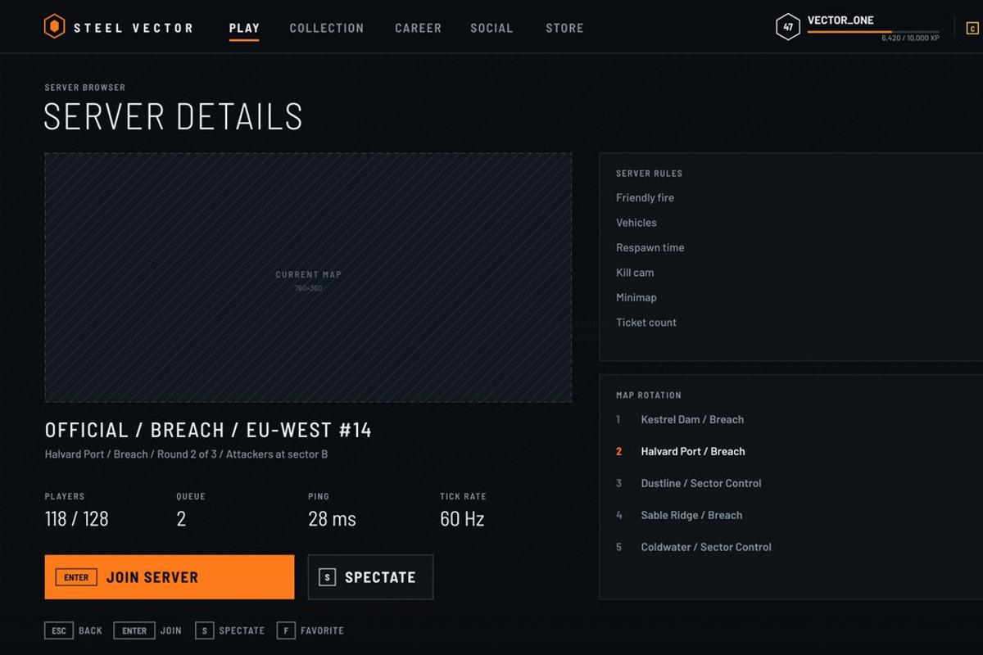The height and width of the screenshot is (655, 983).
Task: Click the OFFICIAL / BREACH / EU-WEST #14 title
Action: [208, 430]
